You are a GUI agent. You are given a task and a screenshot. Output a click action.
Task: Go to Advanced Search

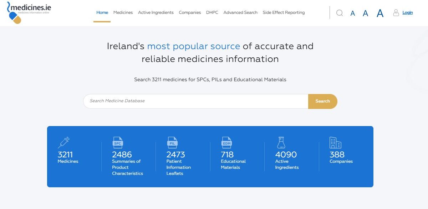(x=240, y=12)
